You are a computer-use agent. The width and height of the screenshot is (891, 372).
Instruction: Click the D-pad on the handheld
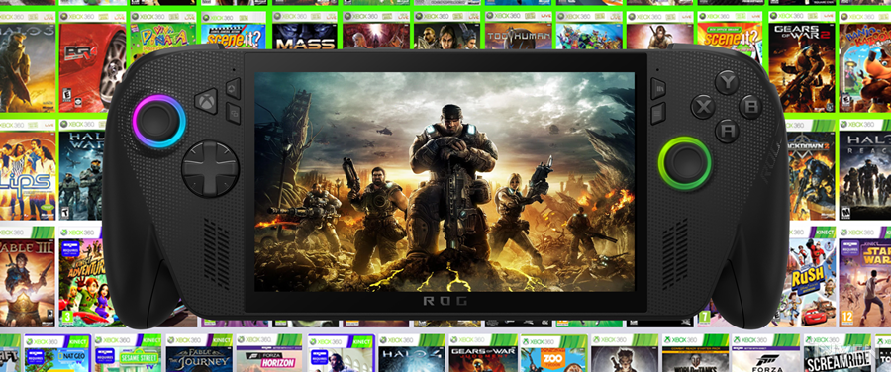(210, 168)
